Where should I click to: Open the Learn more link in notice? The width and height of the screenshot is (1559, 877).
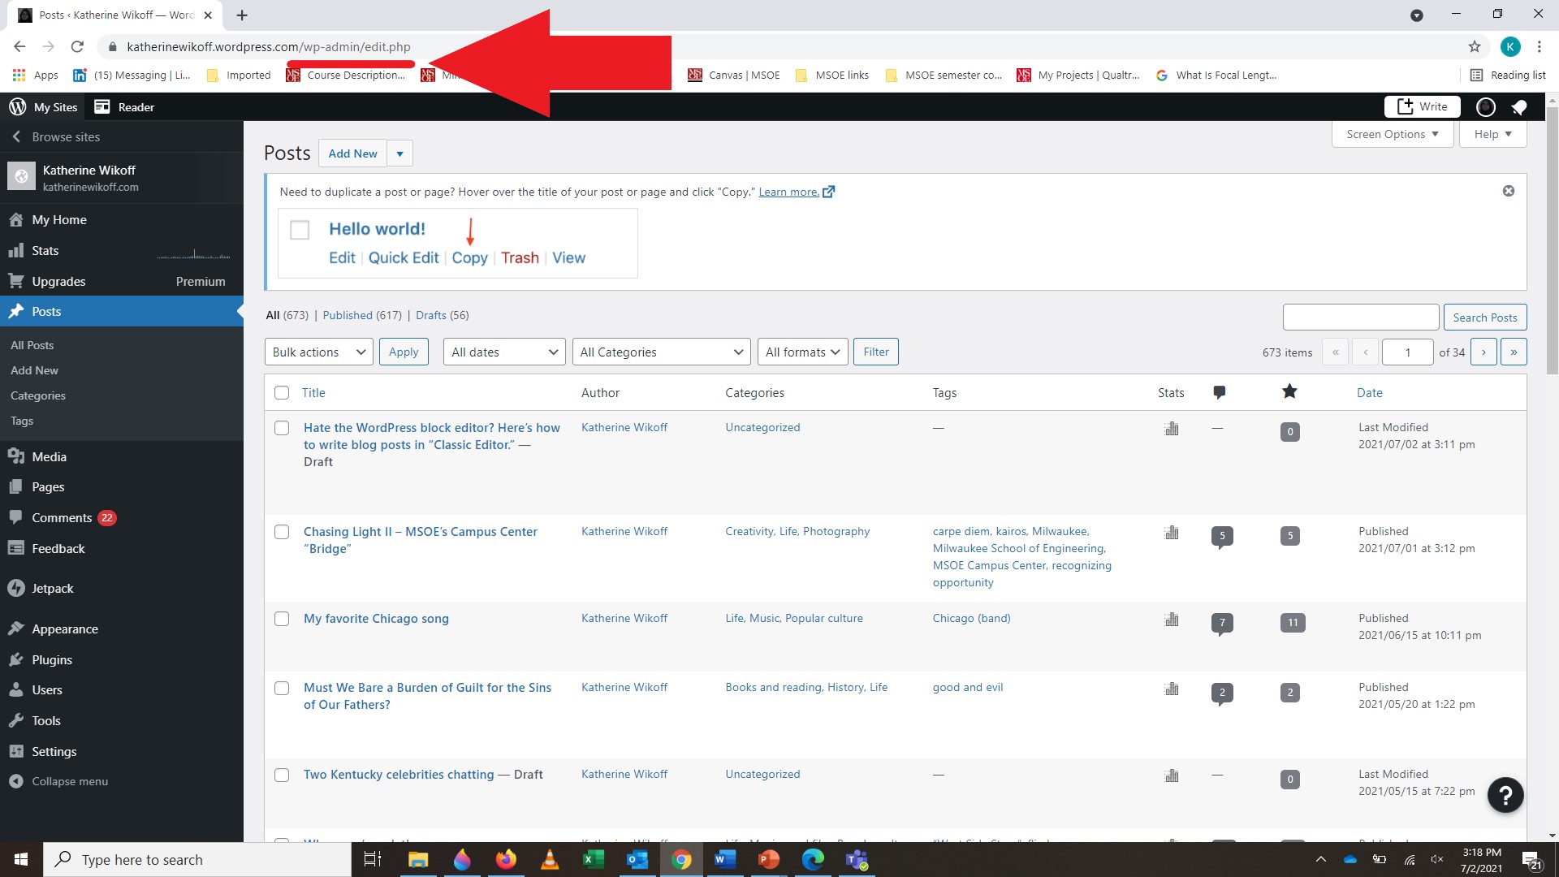[x=788, y=192]
